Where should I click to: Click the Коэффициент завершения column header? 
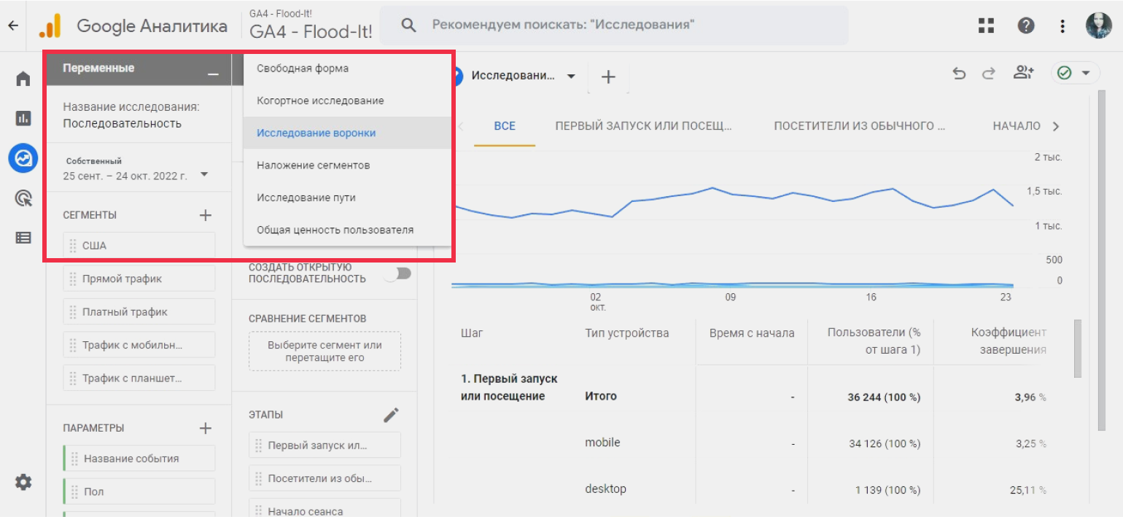1009,341
